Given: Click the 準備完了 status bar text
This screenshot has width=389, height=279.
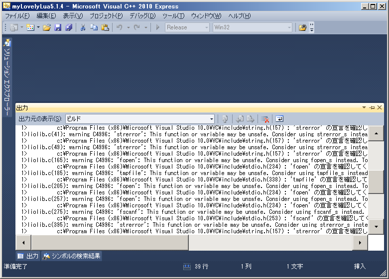Looking at the screenshot, I should [x=15, y=267].
